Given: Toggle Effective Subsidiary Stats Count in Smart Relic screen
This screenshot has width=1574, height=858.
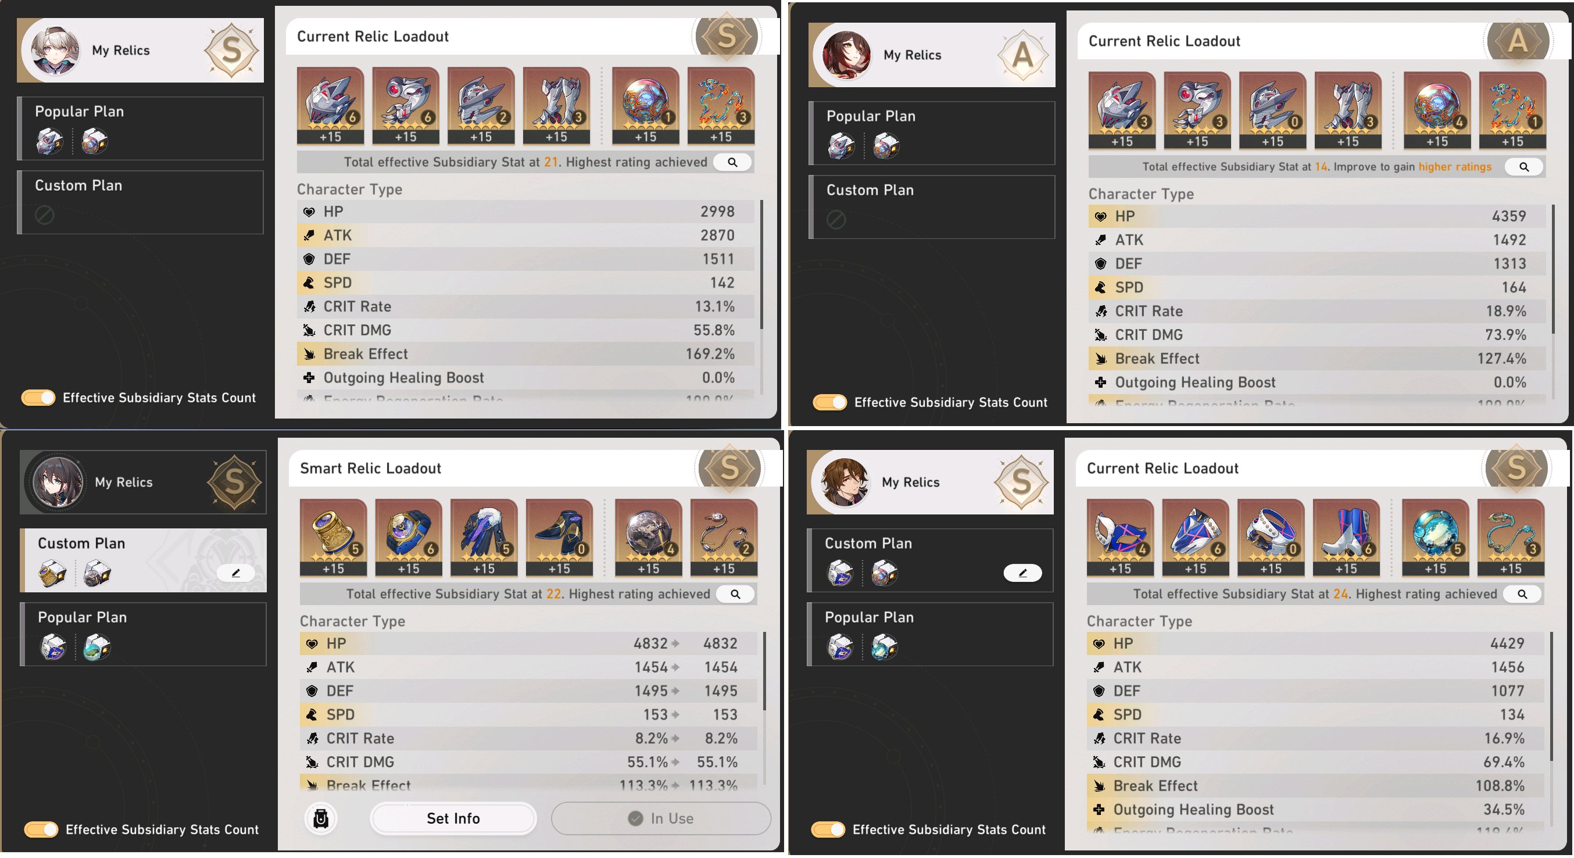Looking at the screenshot, I should point(41,830).
